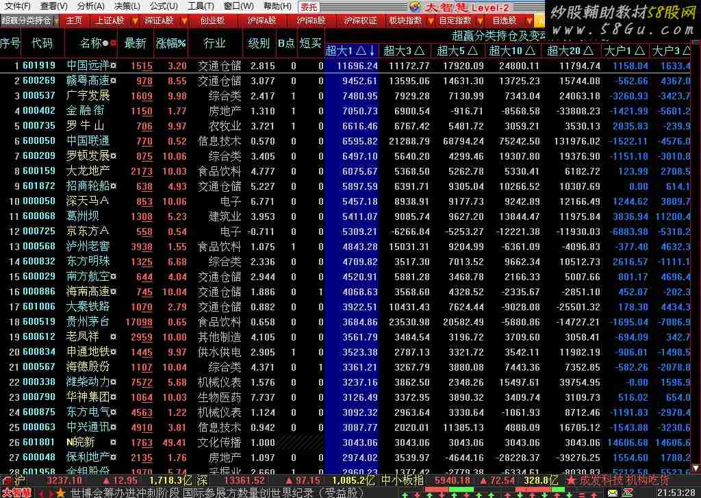The width and height of the screenshot is (701, 498).
Task: Select the stock N皖新
Action: coord(81,443)
